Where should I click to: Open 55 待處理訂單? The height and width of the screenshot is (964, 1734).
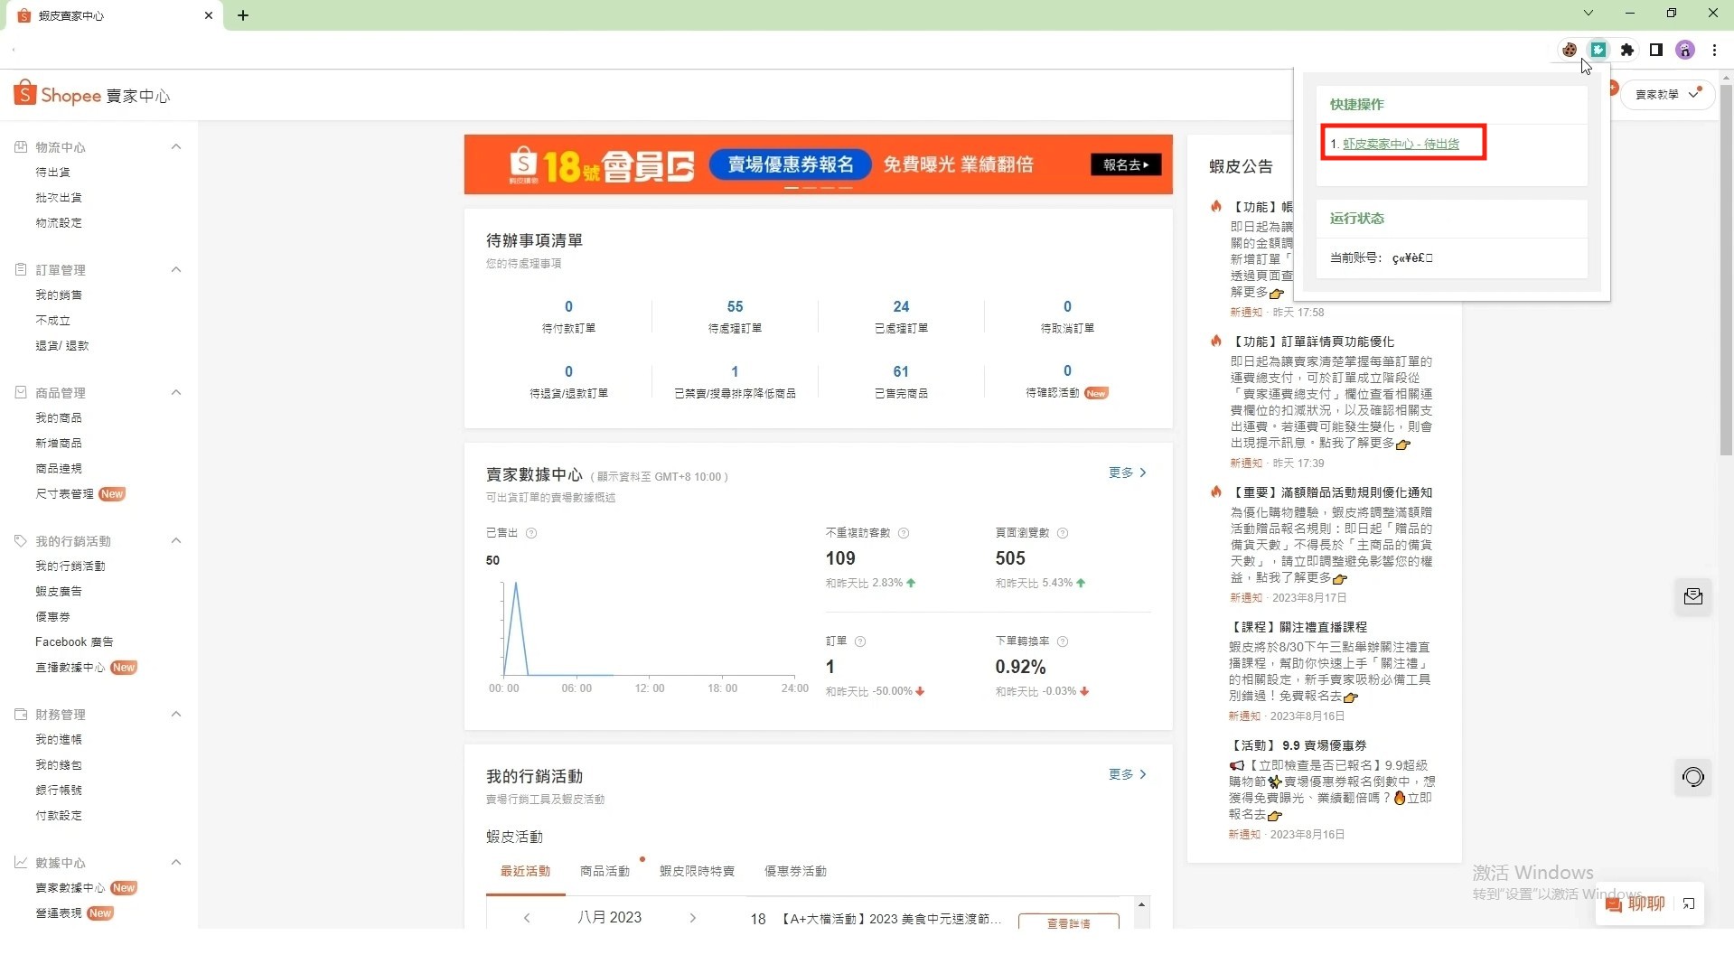tap(735, 316)
